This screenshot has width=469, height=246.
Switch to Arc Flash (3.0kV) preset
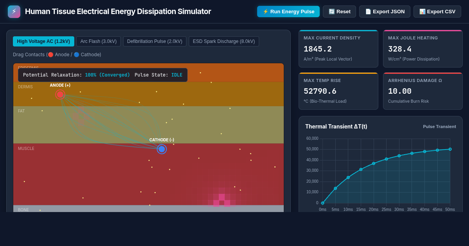point(98,41)
